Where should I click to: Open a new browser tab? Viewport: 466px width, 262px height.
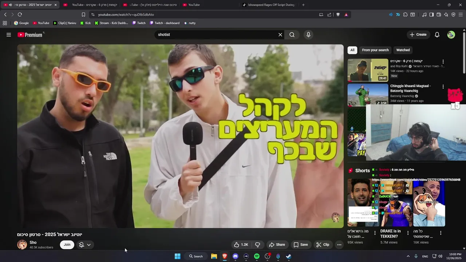(303, 5)
